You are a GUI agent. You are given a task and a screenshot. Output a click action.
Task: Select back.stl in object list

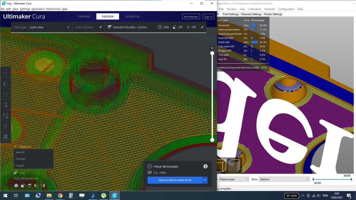33,152
